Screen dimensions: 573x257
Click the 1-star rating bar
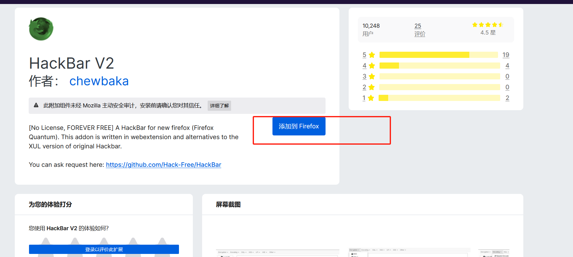pyautogui.click(x=439, y=98)
